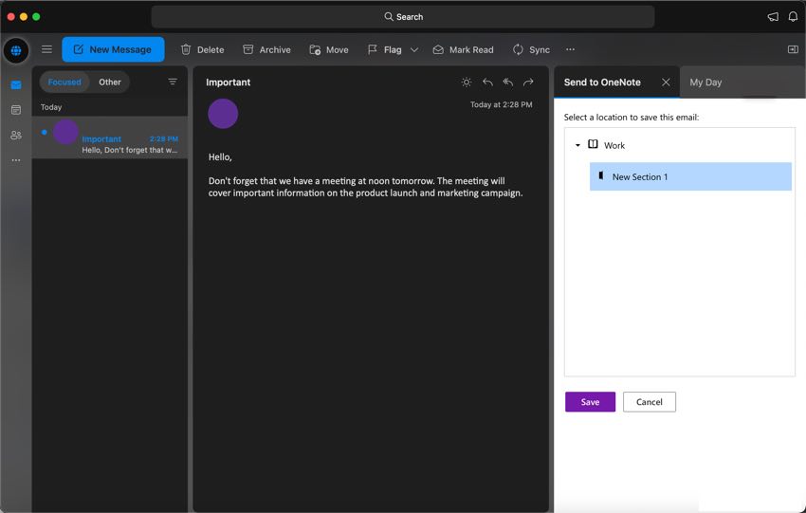Switch to the Other inbox tab
This screenshot has height=513, width=806.
click(109, 82)
